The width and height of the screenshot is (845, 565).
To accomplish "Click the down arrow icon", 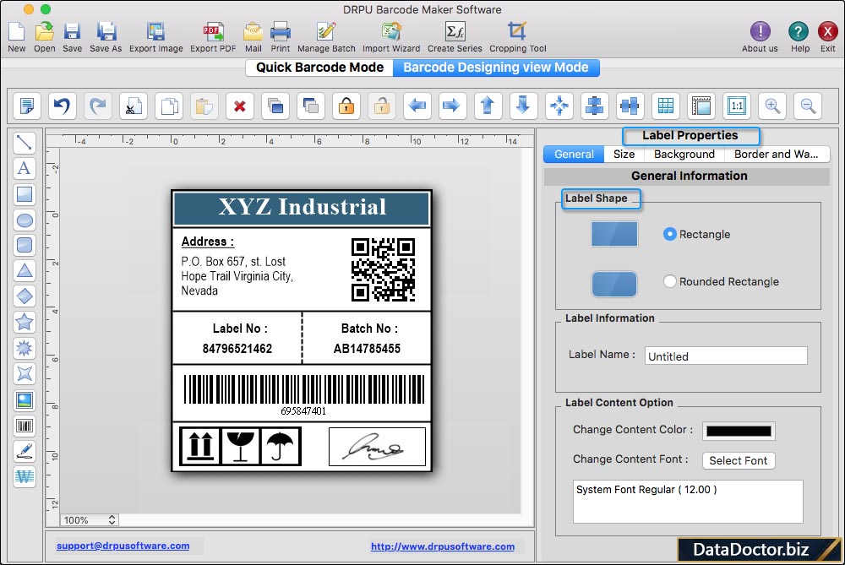I will point(523,106).
